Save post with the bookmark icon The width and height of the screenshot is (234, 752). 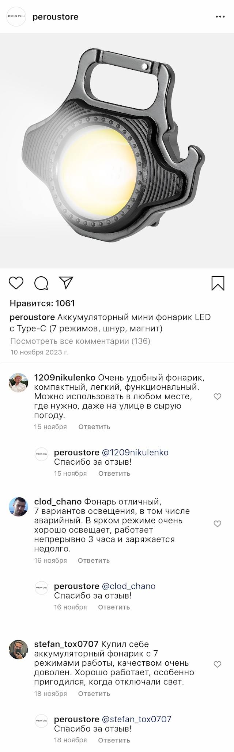[218, 283]
